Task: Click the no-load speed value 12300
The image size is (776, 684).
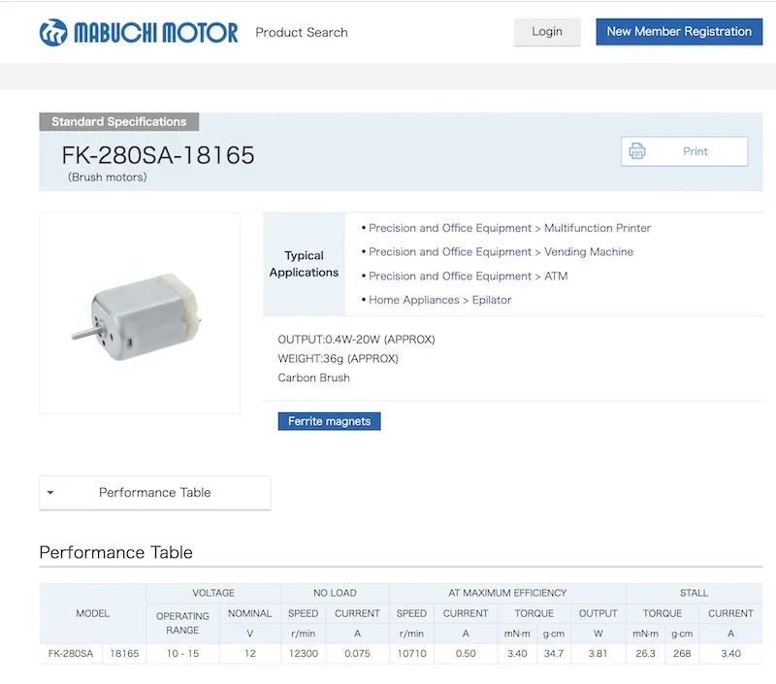Action: click(x=304, y=653)
